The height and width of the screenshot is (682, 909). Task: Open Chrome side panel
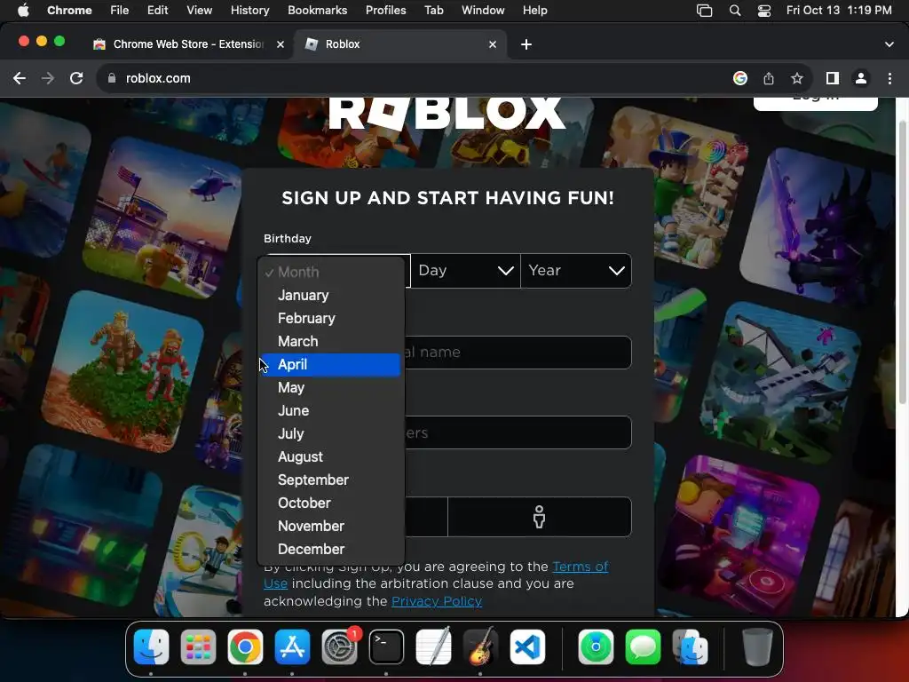pyautogui.click(x=833, y=78)
